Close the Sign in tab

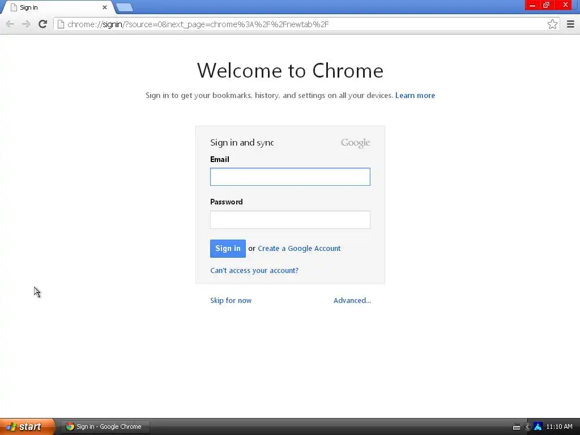click(x=105, y=7)
